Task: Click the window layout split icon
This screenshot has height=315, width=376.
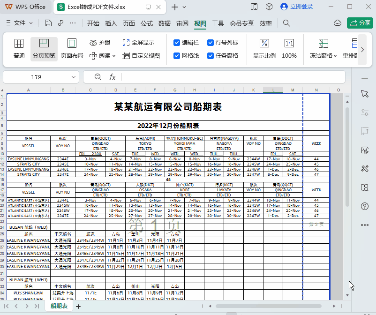Action: pos(254,7)
